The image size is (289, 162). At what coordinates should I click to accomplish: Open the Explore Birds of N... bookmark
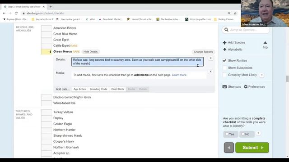15,19
